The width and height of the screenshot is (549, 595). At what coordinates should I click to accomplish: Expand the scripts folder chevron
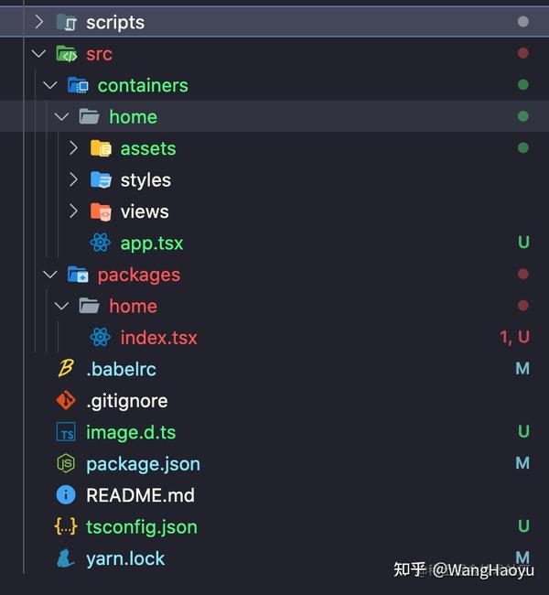(x=39, y=22)
